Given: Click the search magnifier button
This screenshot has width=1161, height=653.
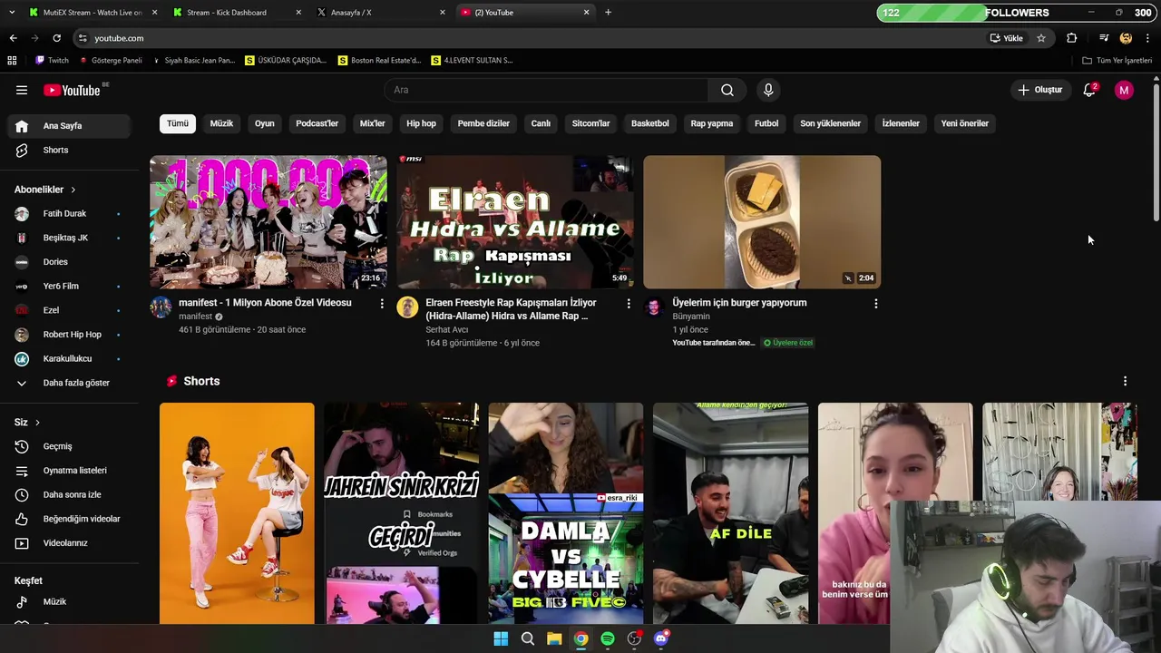Looking at the screenshot, I should pyautogui.click(x=727, y=90).
